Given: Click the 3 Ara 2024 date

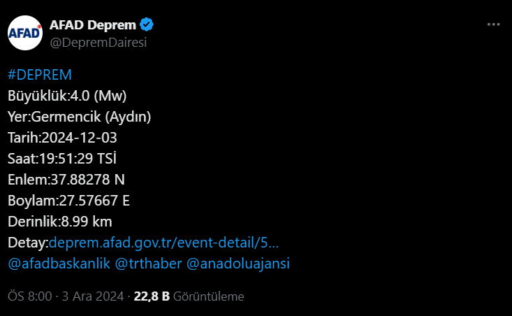Looking at the screenshot, I should tap(93, 296).
